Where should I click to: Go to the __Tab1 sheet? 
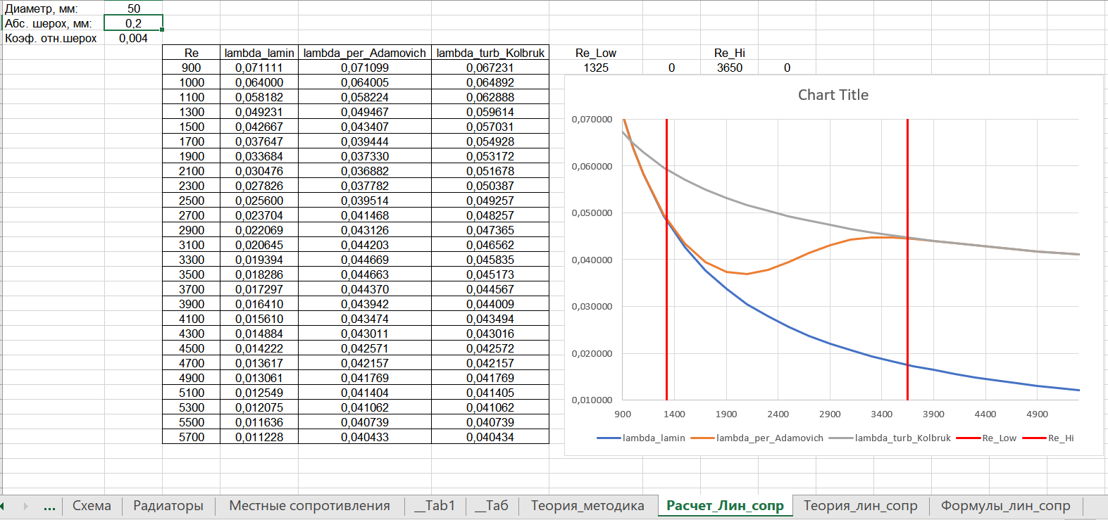click(435, 506)
